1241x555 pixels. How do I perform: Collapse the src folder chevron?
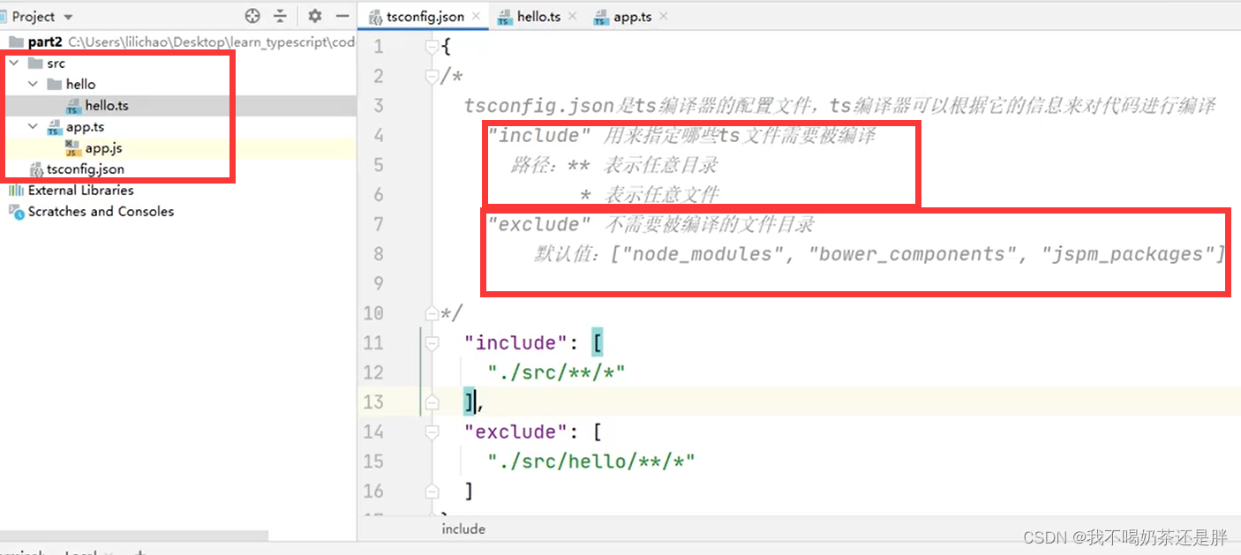pyautogui.click(x=14, y=63)
